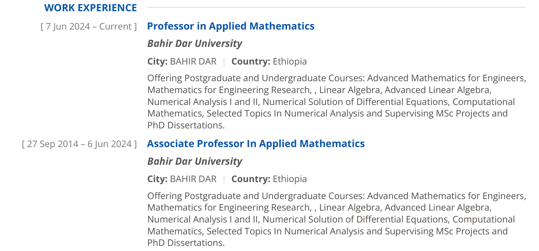Click the second job description paragraph

[337, 219]
